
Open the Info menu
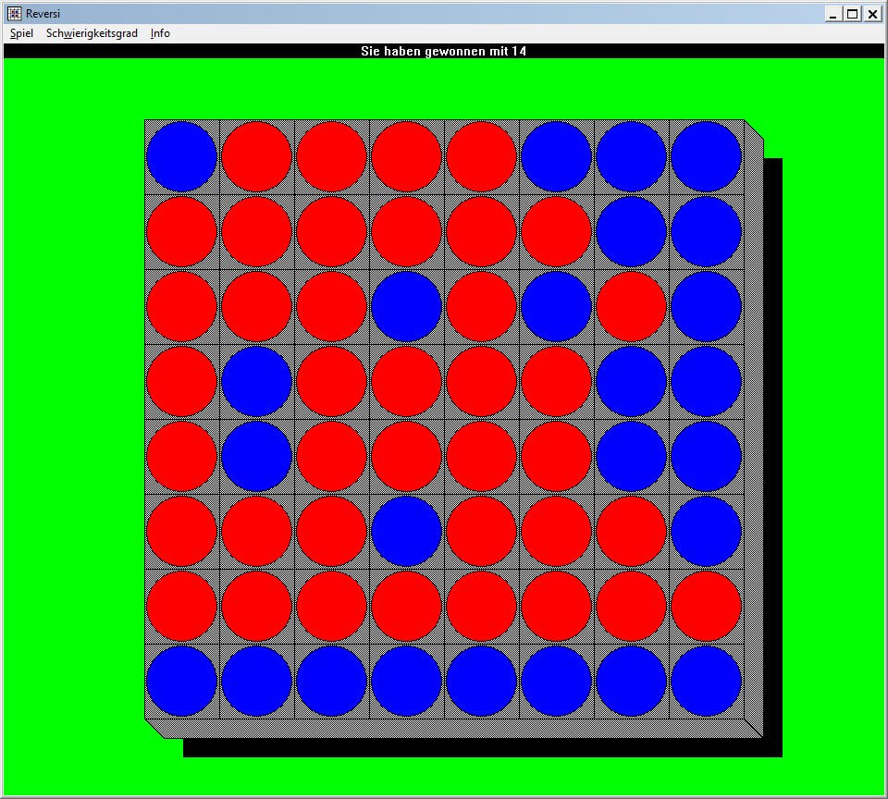(x=160, y=33)
